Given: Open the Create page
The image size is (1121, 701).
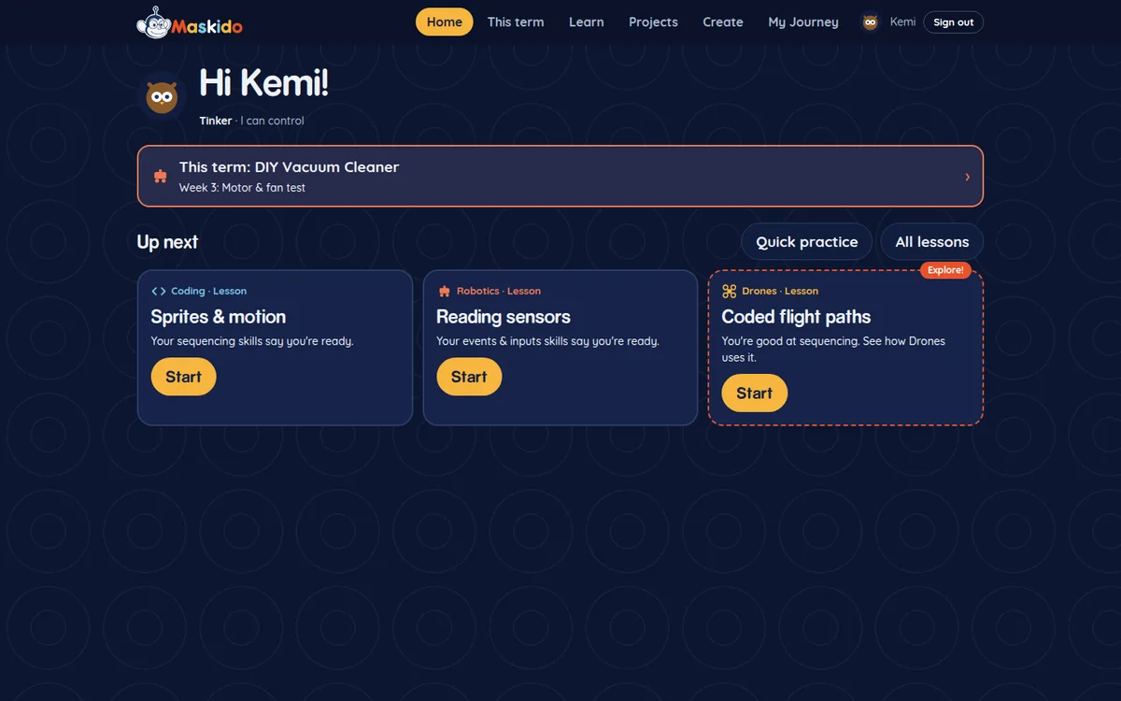Looking at the screenshot, I should 723,22.
